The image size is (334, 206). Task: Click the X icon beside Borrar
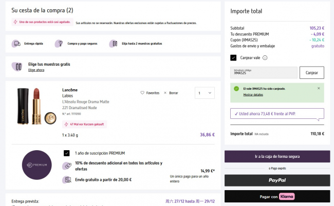coord(165,93)
